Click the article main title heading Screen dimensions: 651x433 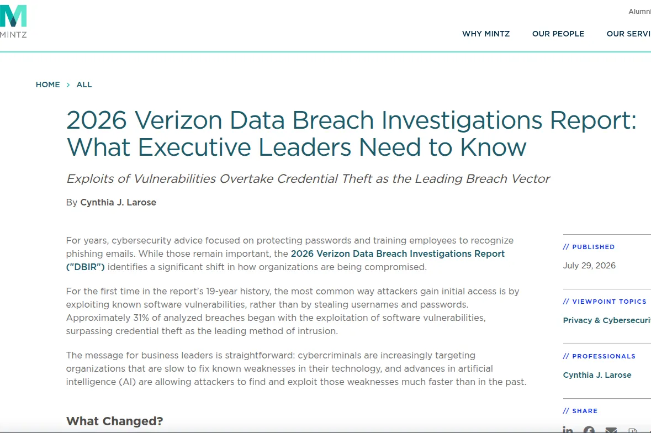351,133
